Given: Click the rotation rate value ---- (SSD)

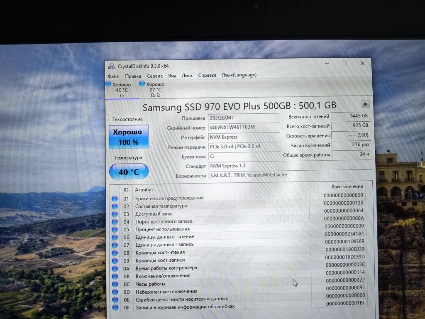Looking at the screenshot, I should coord(351,135).
